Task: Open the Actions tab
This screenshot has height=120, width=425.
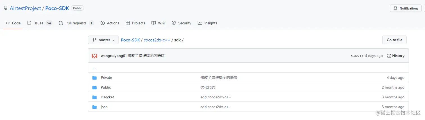Action: point(110,23)
